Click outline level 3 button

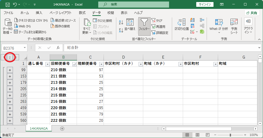(16, 57)
